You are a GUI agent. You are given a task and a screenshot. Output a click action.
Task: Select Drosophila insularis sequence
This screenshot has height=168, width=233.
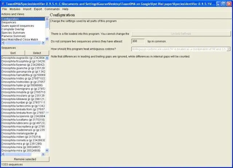coord(23,95)
